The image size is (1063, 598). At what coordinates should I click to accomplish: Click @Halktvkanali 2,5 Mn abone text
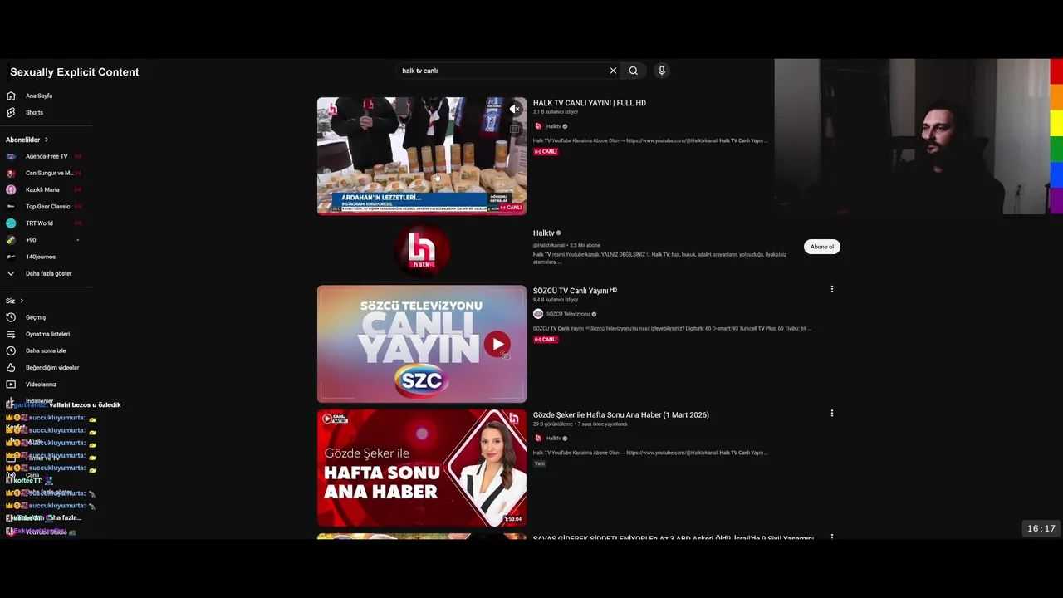pos(566,246)
